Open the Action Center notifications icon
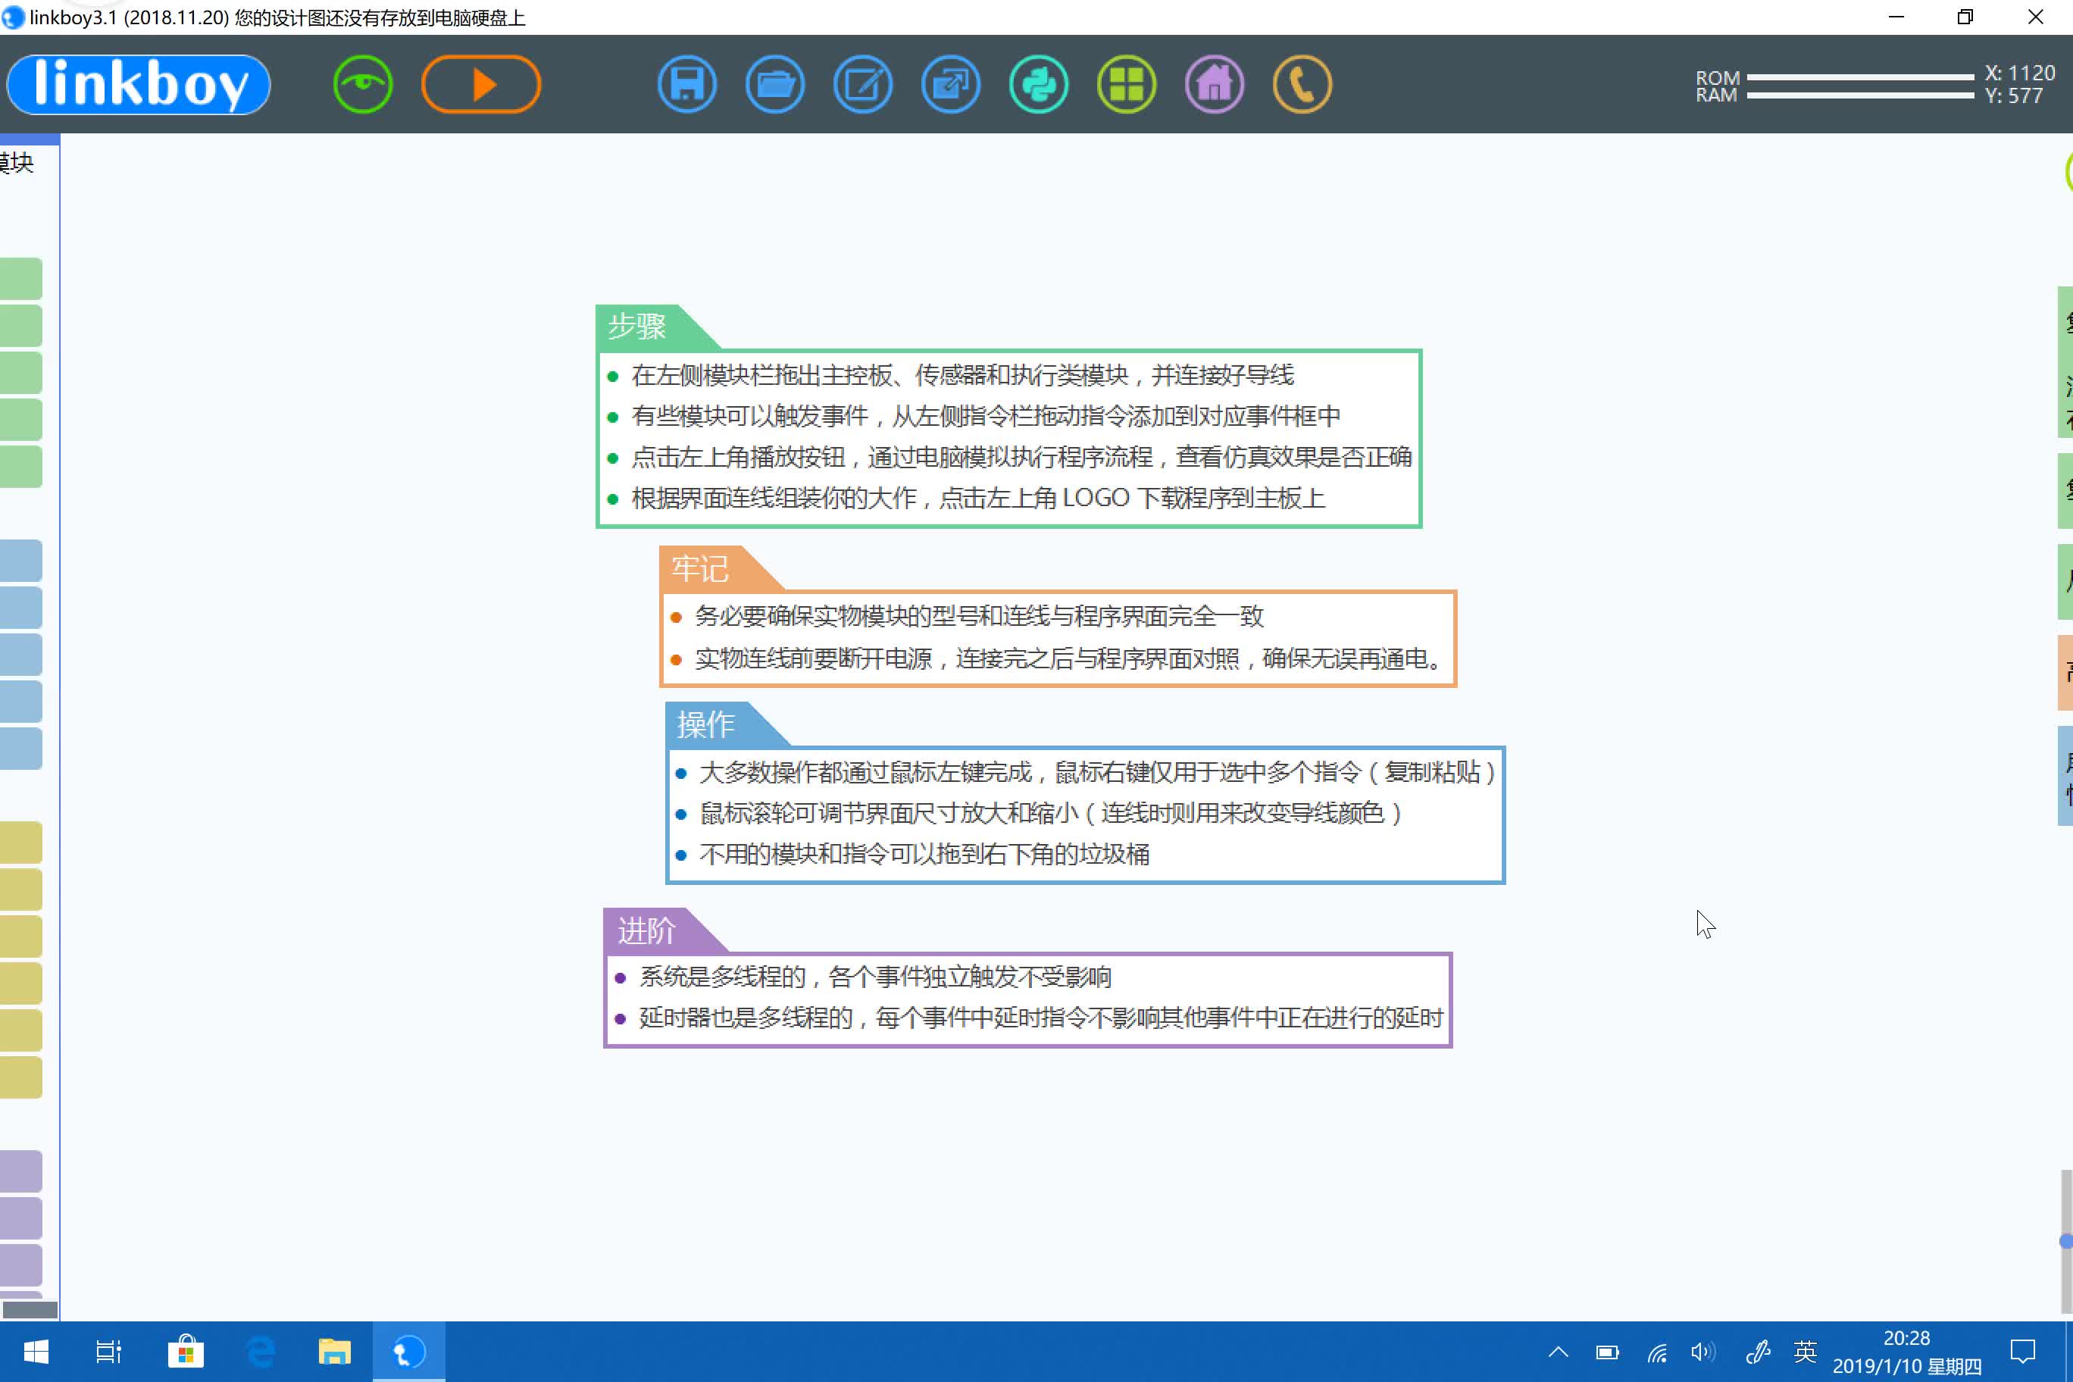 (x=2023, y=1351)
